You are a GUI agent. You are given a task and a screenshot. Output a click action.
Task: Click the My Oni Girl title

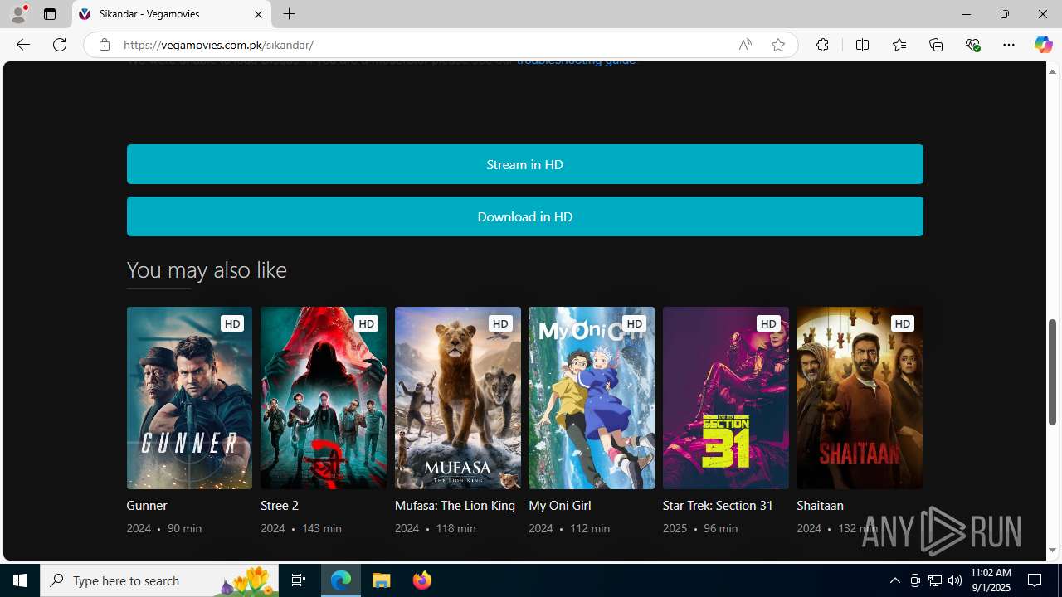click(x=560, y=505)
